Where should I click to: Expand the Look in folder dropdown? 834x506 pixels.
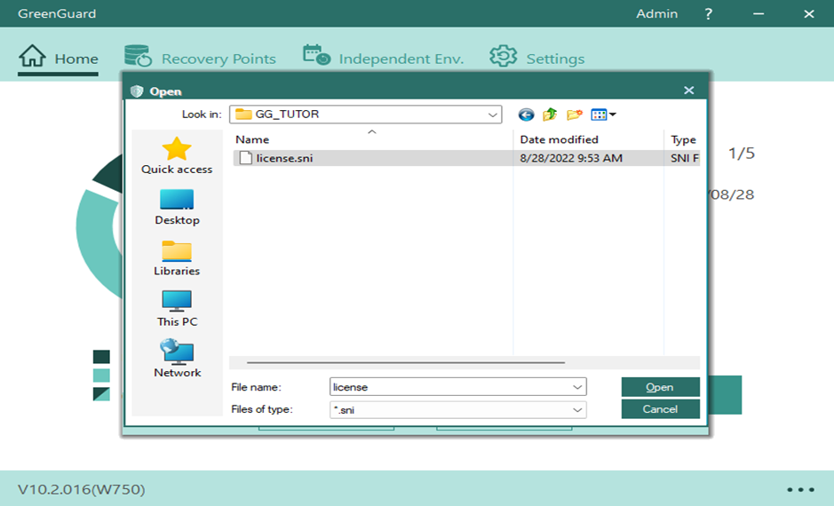(x=493, y=115)
